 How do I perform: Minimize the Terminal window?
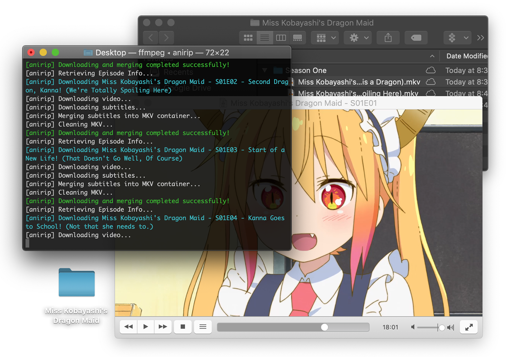pyautogui.click(x=43, y=53)
